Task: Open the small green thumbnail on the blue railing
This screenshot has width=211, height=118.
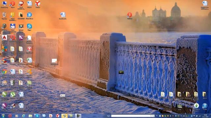Action: (x=121, y=72)
